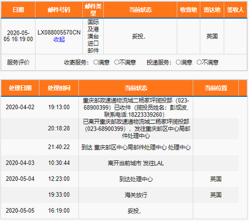This screenshot has width=249, height=221.
Task: Click the 已离开重庆邮政速递物流城二杨家坪揽投部 status
Action: 136,129
